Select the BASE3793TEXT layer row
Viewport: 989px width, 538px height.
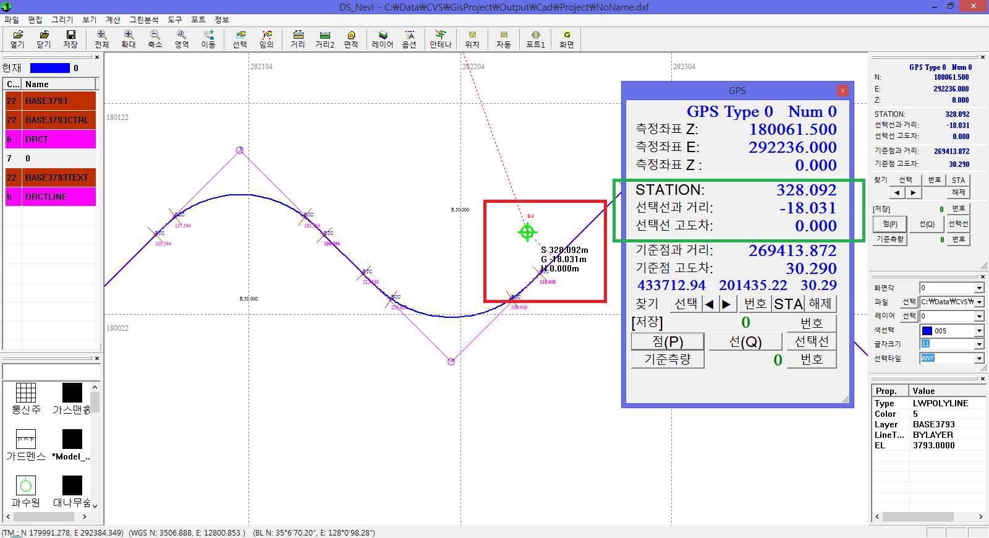[x=50, y=177]
